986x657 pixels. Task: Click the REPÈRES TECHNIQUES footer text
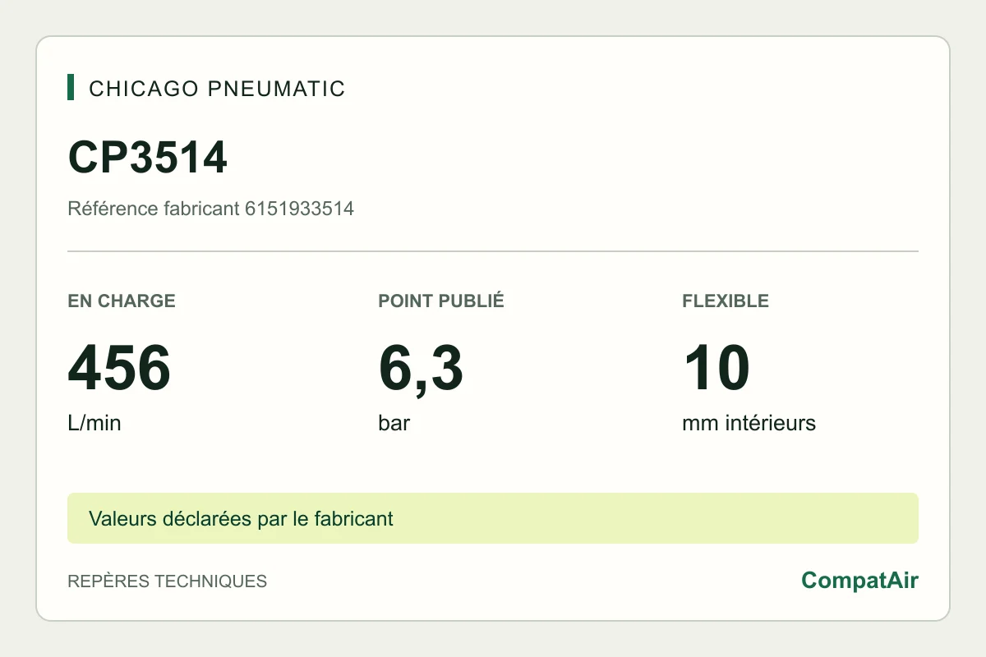(167, 581)
